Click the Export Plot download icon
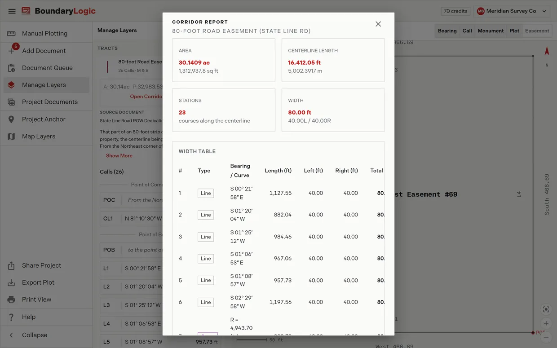 coord(11,282)
